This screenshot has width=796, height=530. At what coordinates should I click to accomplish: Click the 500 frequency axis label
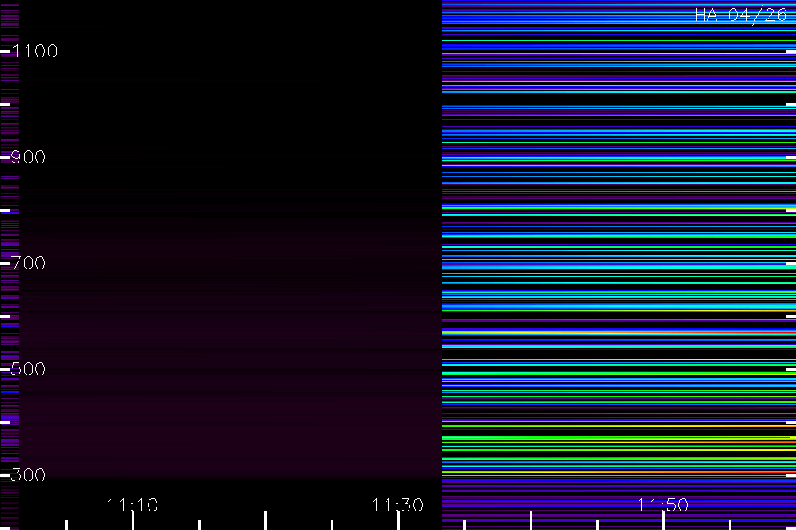[28, 369]
